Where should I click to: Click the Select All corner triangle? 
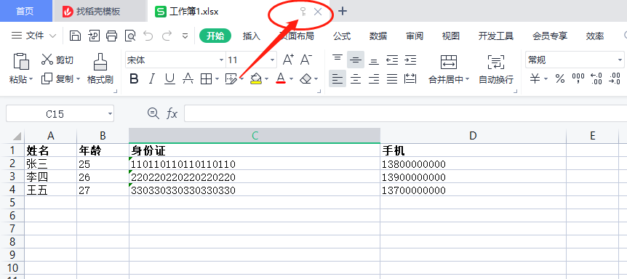pyautogui.click(x=17, y=137)
